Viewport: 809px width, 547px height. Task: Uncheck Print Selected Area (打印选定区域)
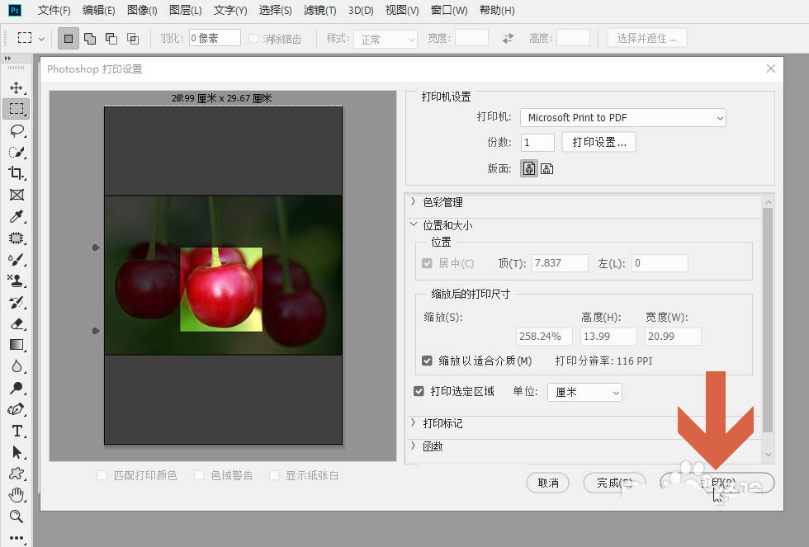coord(419,391)
